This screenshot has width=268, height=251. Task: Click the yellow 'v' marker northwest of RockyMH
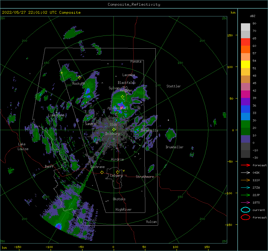pyautogui.click(x=62, y=73)
